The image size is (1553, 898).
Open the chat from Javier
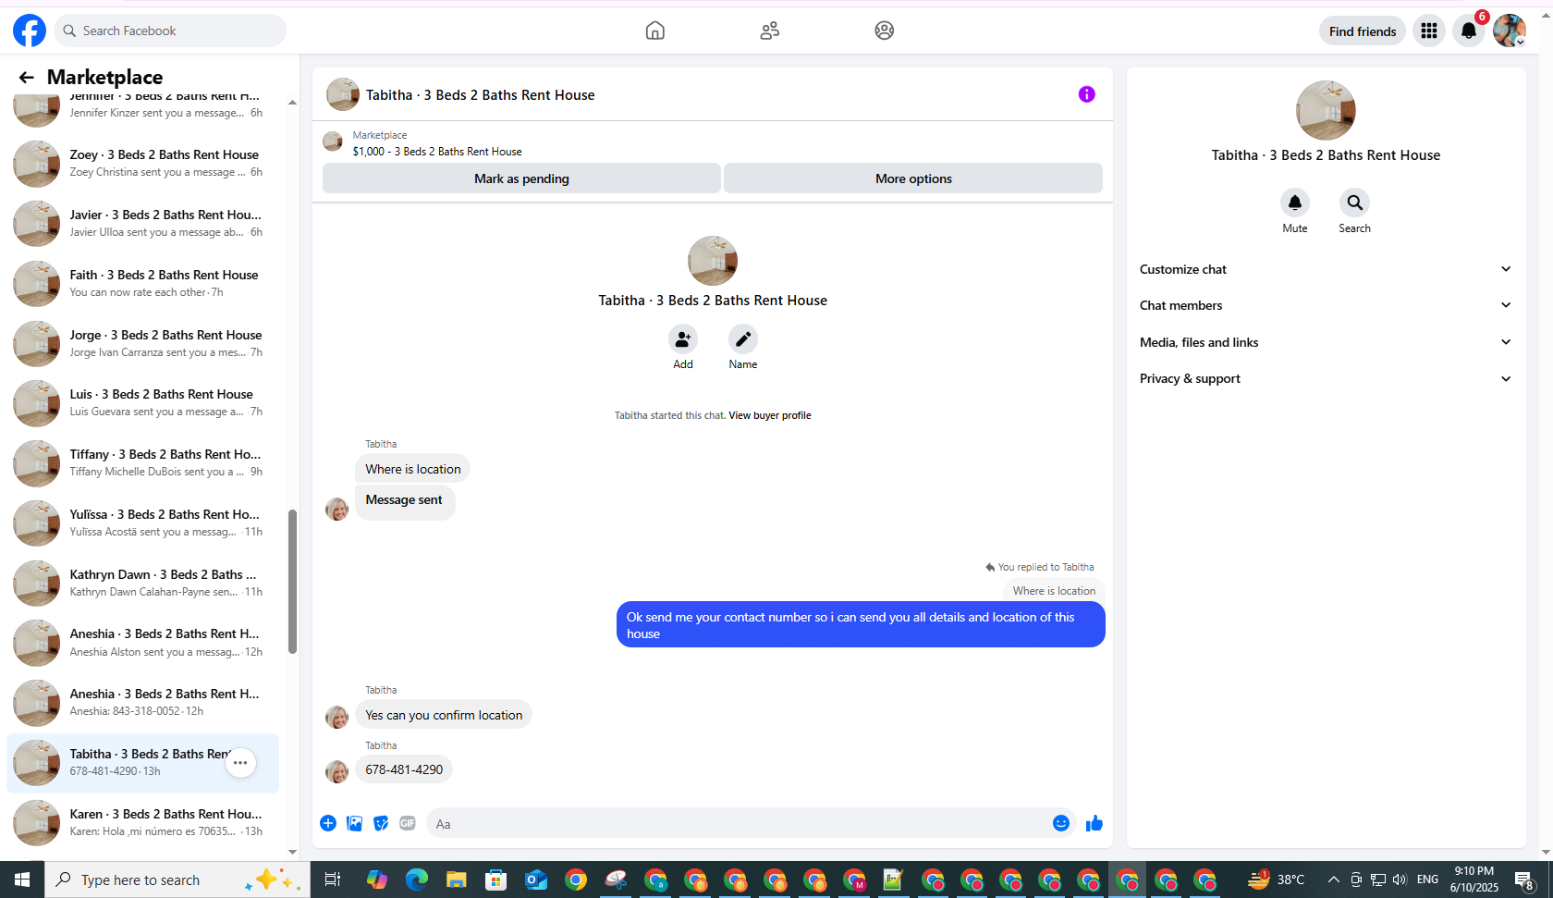click(143, 224)
